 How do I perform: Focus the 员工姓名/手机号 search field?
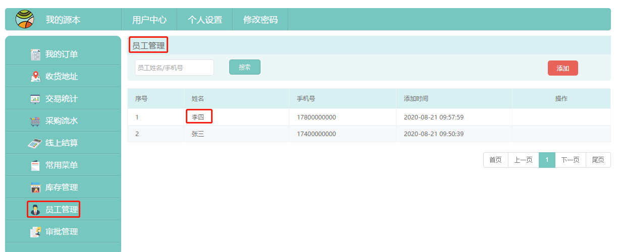click(174, 68)
